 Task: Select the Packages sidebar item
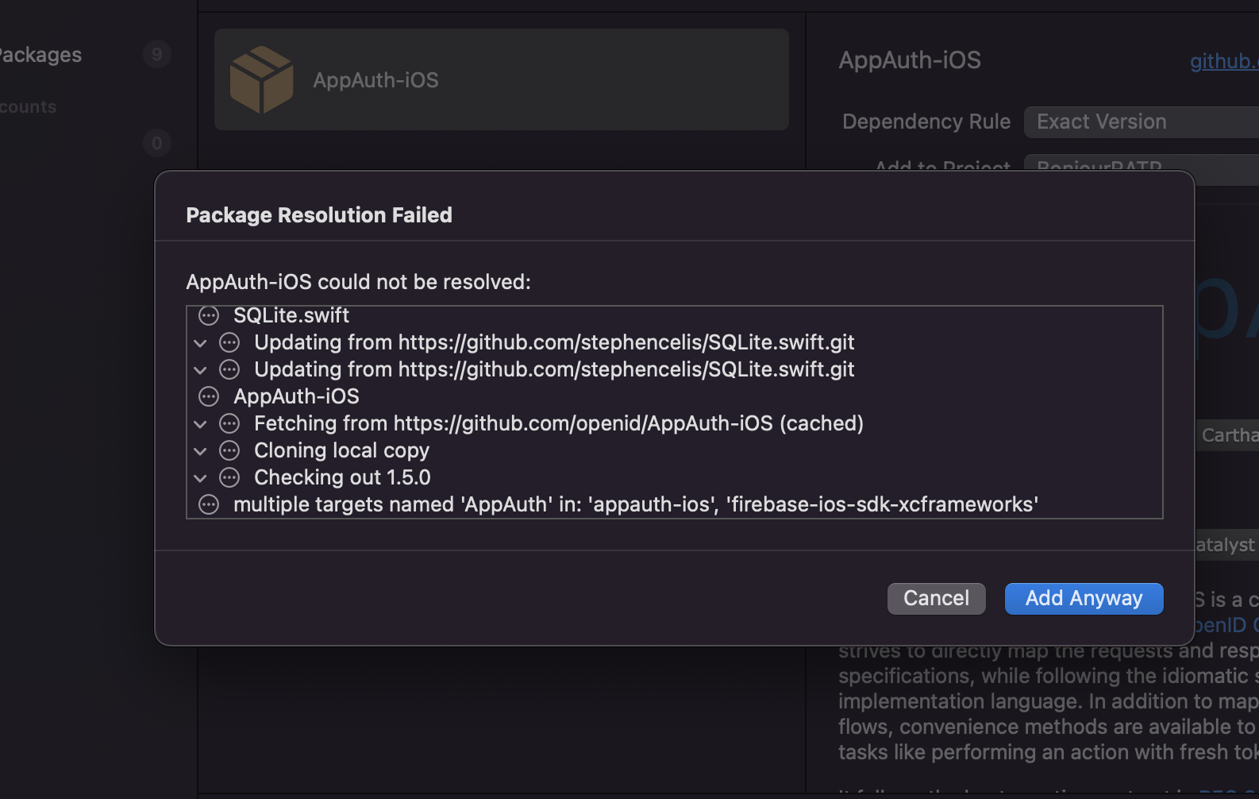coord(40,55)
